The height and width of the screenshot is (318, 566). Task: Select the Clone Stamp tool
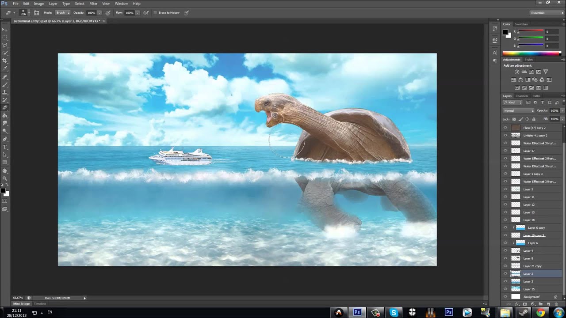[5, 92]
